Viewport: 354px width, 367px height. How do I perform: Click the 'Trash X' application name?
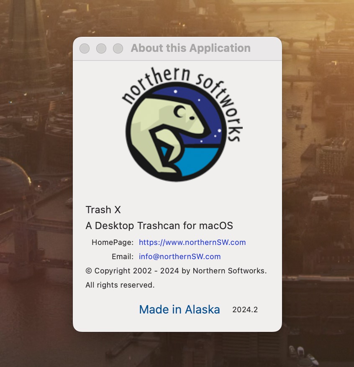[103, 210]
